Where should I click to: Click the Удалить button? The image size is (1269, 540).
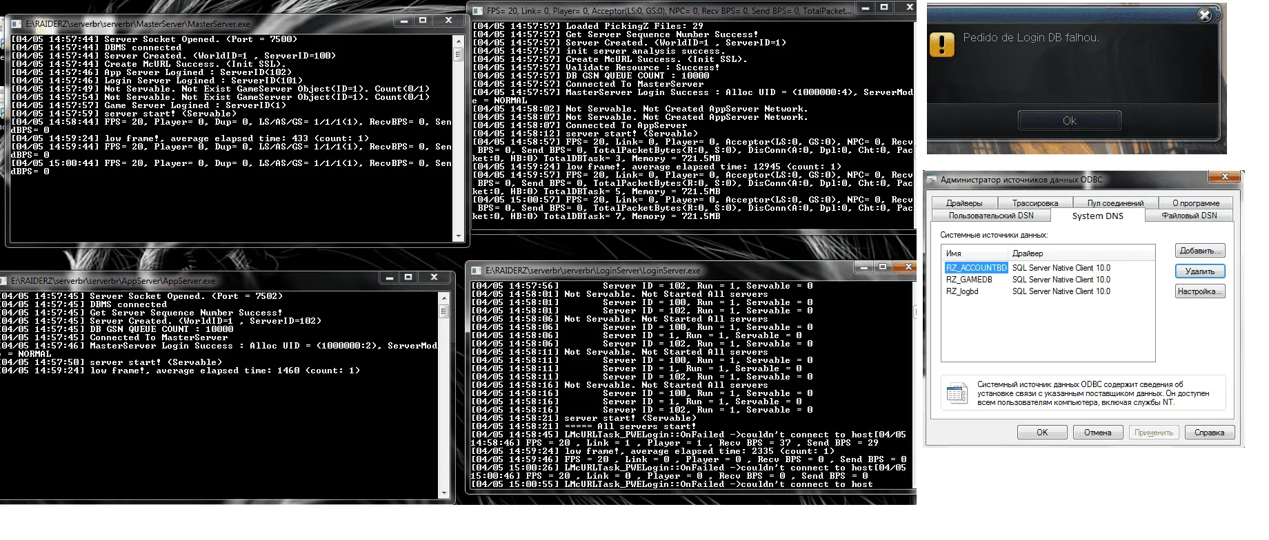[x=1200, y=271]
